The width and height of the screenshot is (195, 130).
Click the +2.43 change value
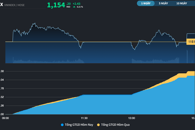click(77, 4)
